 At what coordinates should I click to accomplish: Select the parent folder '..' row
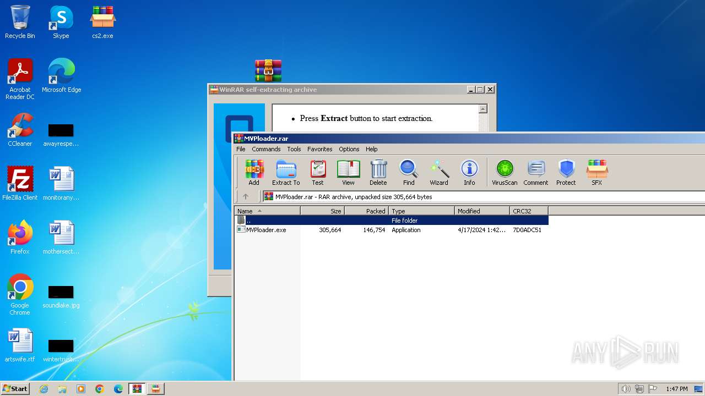(391, 220)
